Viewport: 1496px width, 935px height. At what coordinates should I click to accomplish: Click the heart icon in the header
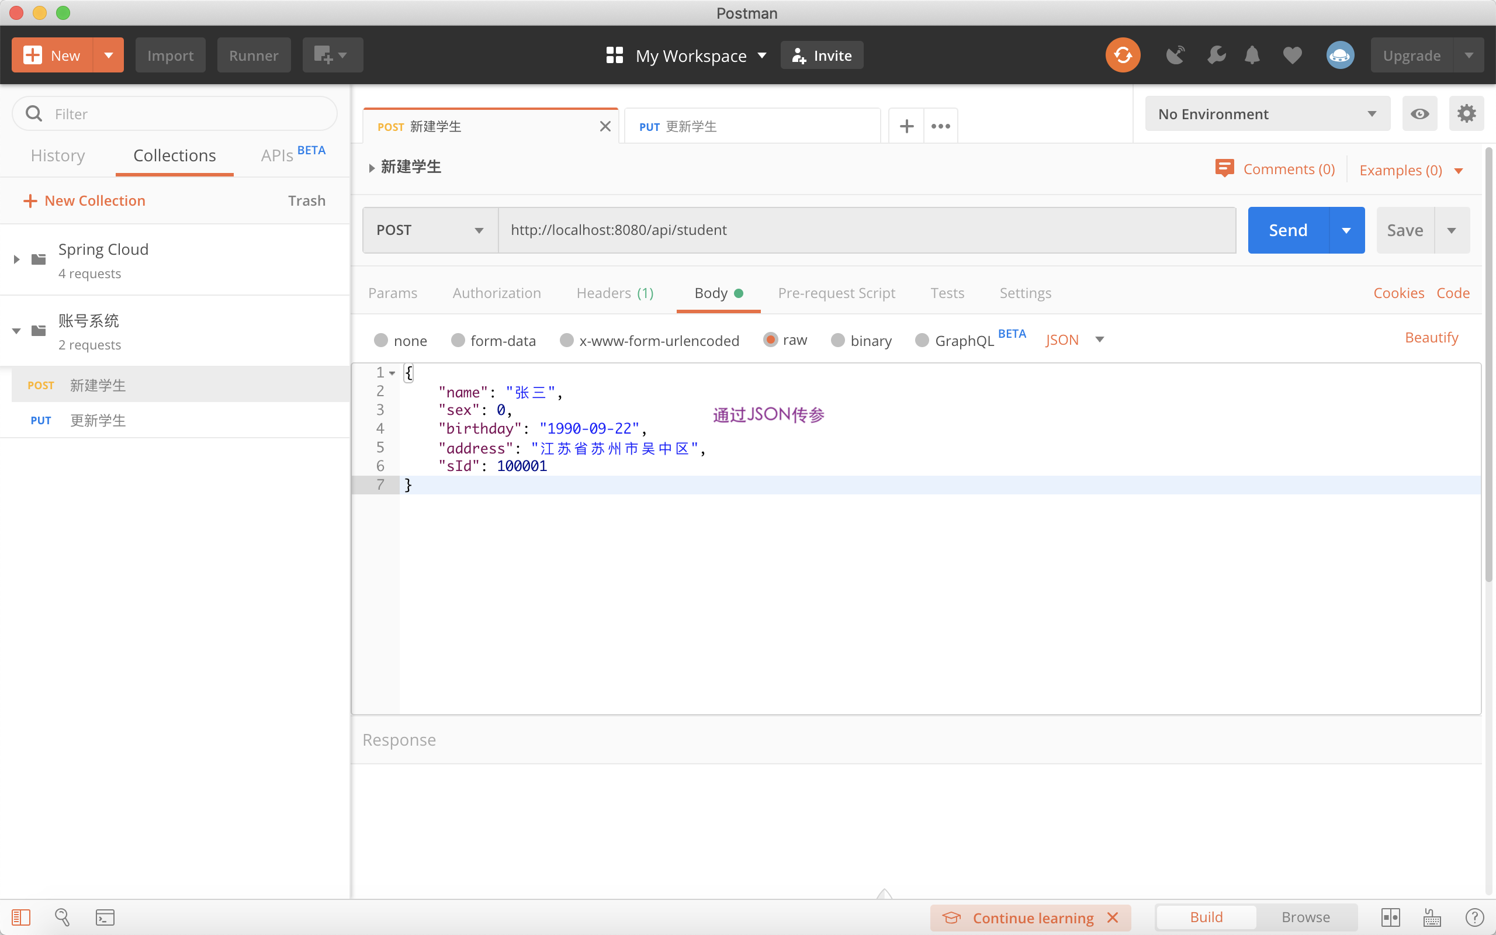(1292, 55)
